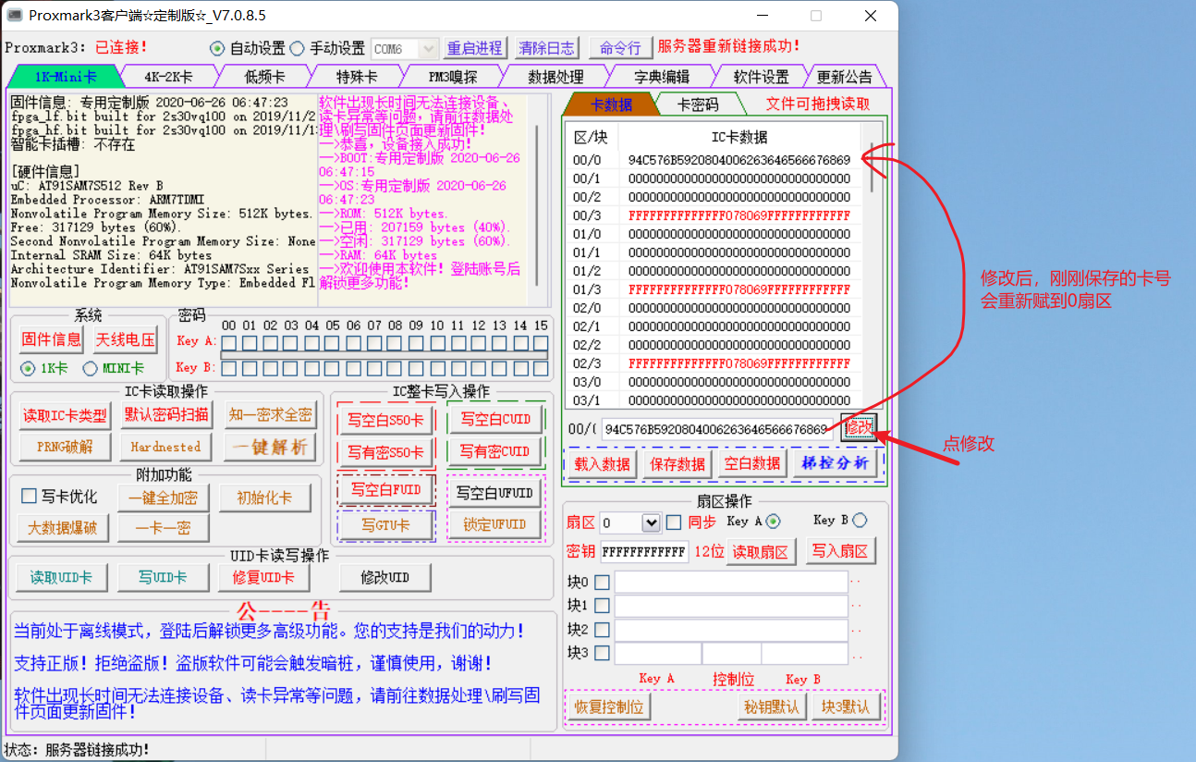Image resolution: width=1196 pixels, height=762 pixels.
Task: Switch to 卡密码 tab
Action: click(x=699, y=104)
